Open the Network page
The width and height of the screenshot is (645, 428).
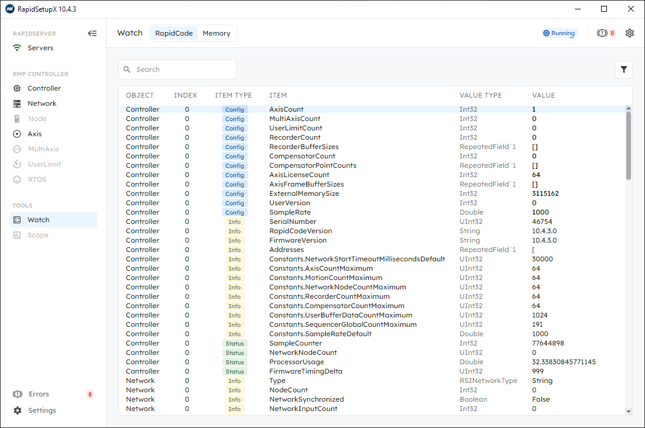pos(42,103)
